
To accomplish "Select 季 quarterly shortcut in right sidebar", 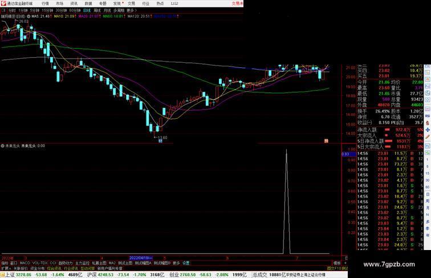I will (428, 228).
